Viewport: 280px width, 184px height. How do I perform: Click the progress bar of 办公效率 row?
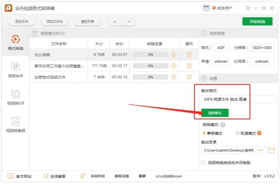point(150,55)
